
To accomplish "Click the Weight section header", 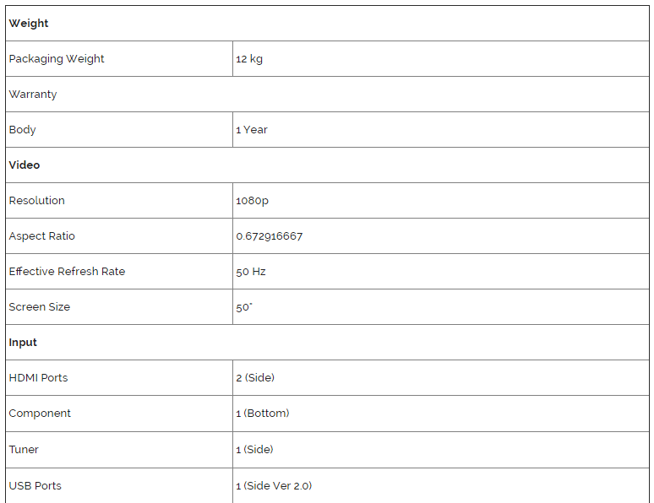I will (x=29, y=24).
